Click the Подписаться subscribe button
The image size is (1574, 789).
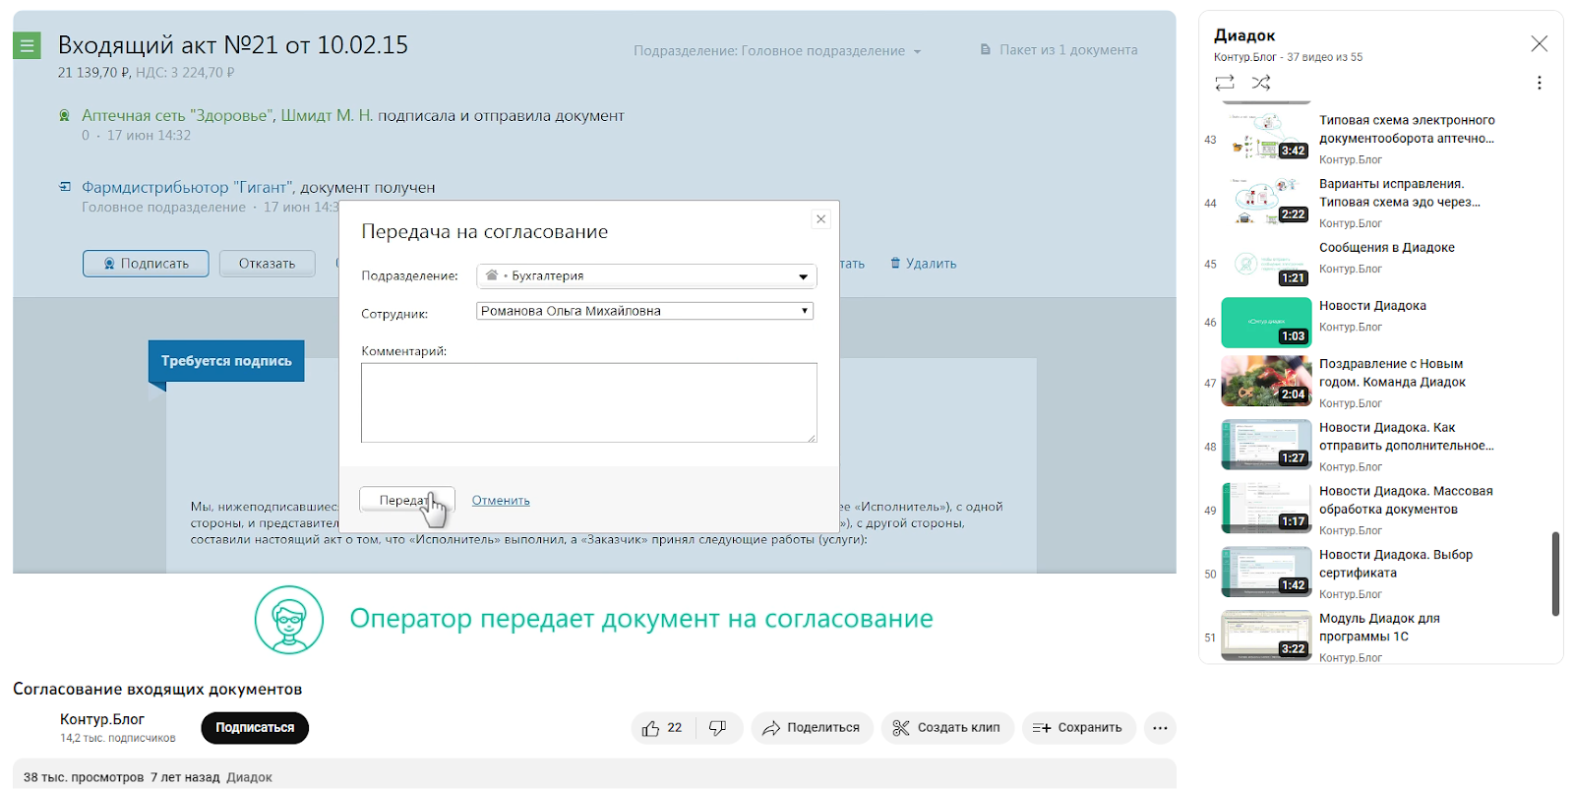(255, 728)
